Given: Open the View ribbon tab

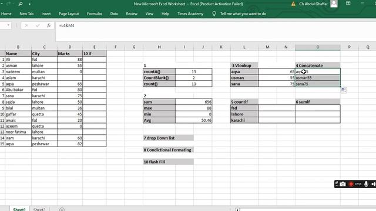Looking at the screenshot, I should (149, 14).
